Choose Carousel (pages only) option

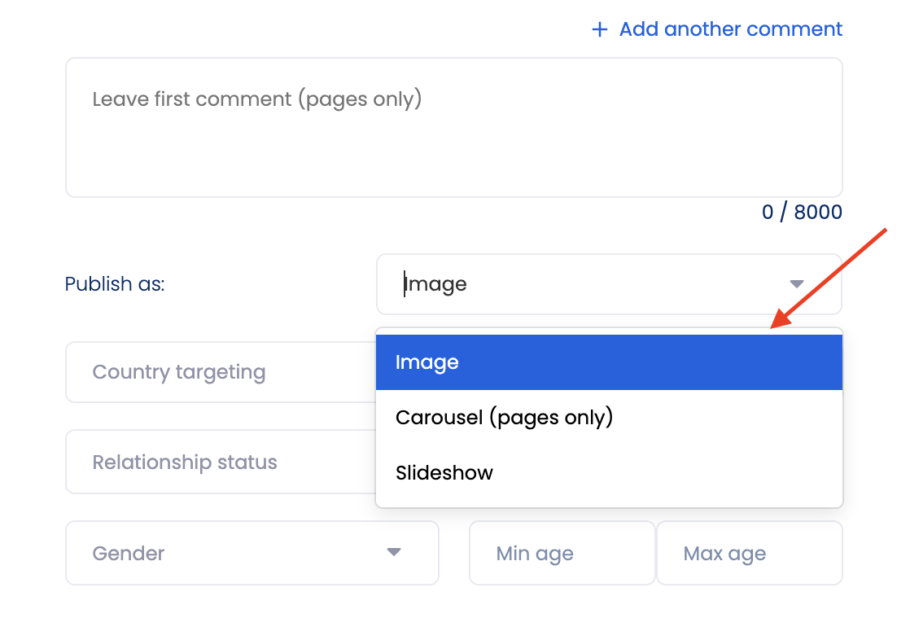click(x=609, y=418)
